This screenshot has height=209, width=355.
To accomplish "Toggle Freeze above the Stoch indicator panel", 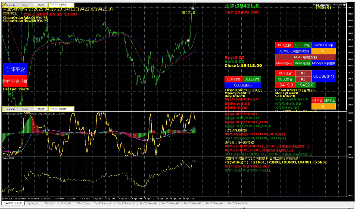I will pos(40,109).
